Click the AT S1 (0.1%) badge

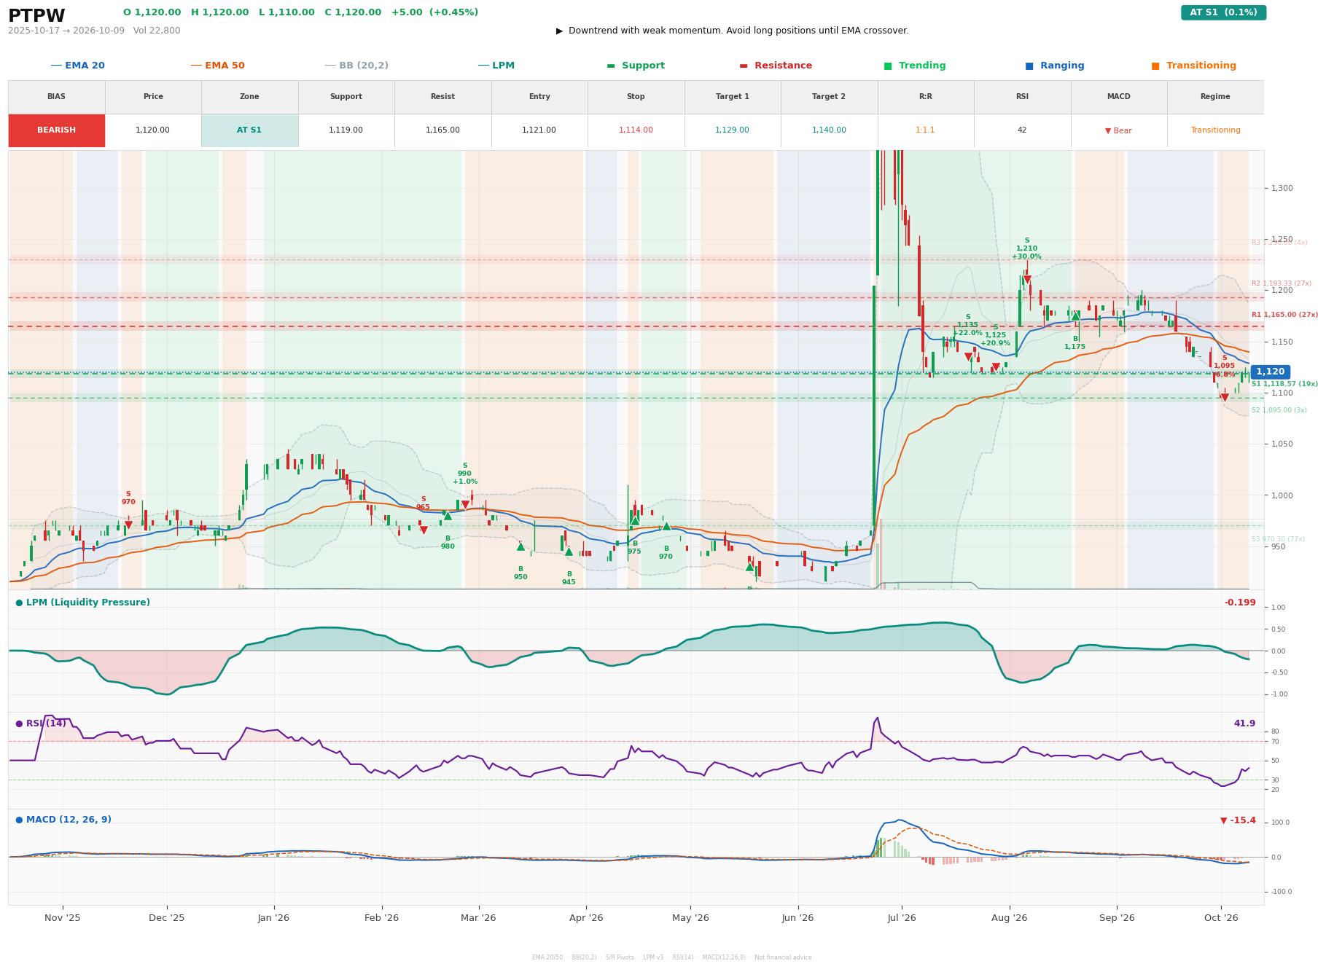pyautogui.click(x=1223, y=12)
